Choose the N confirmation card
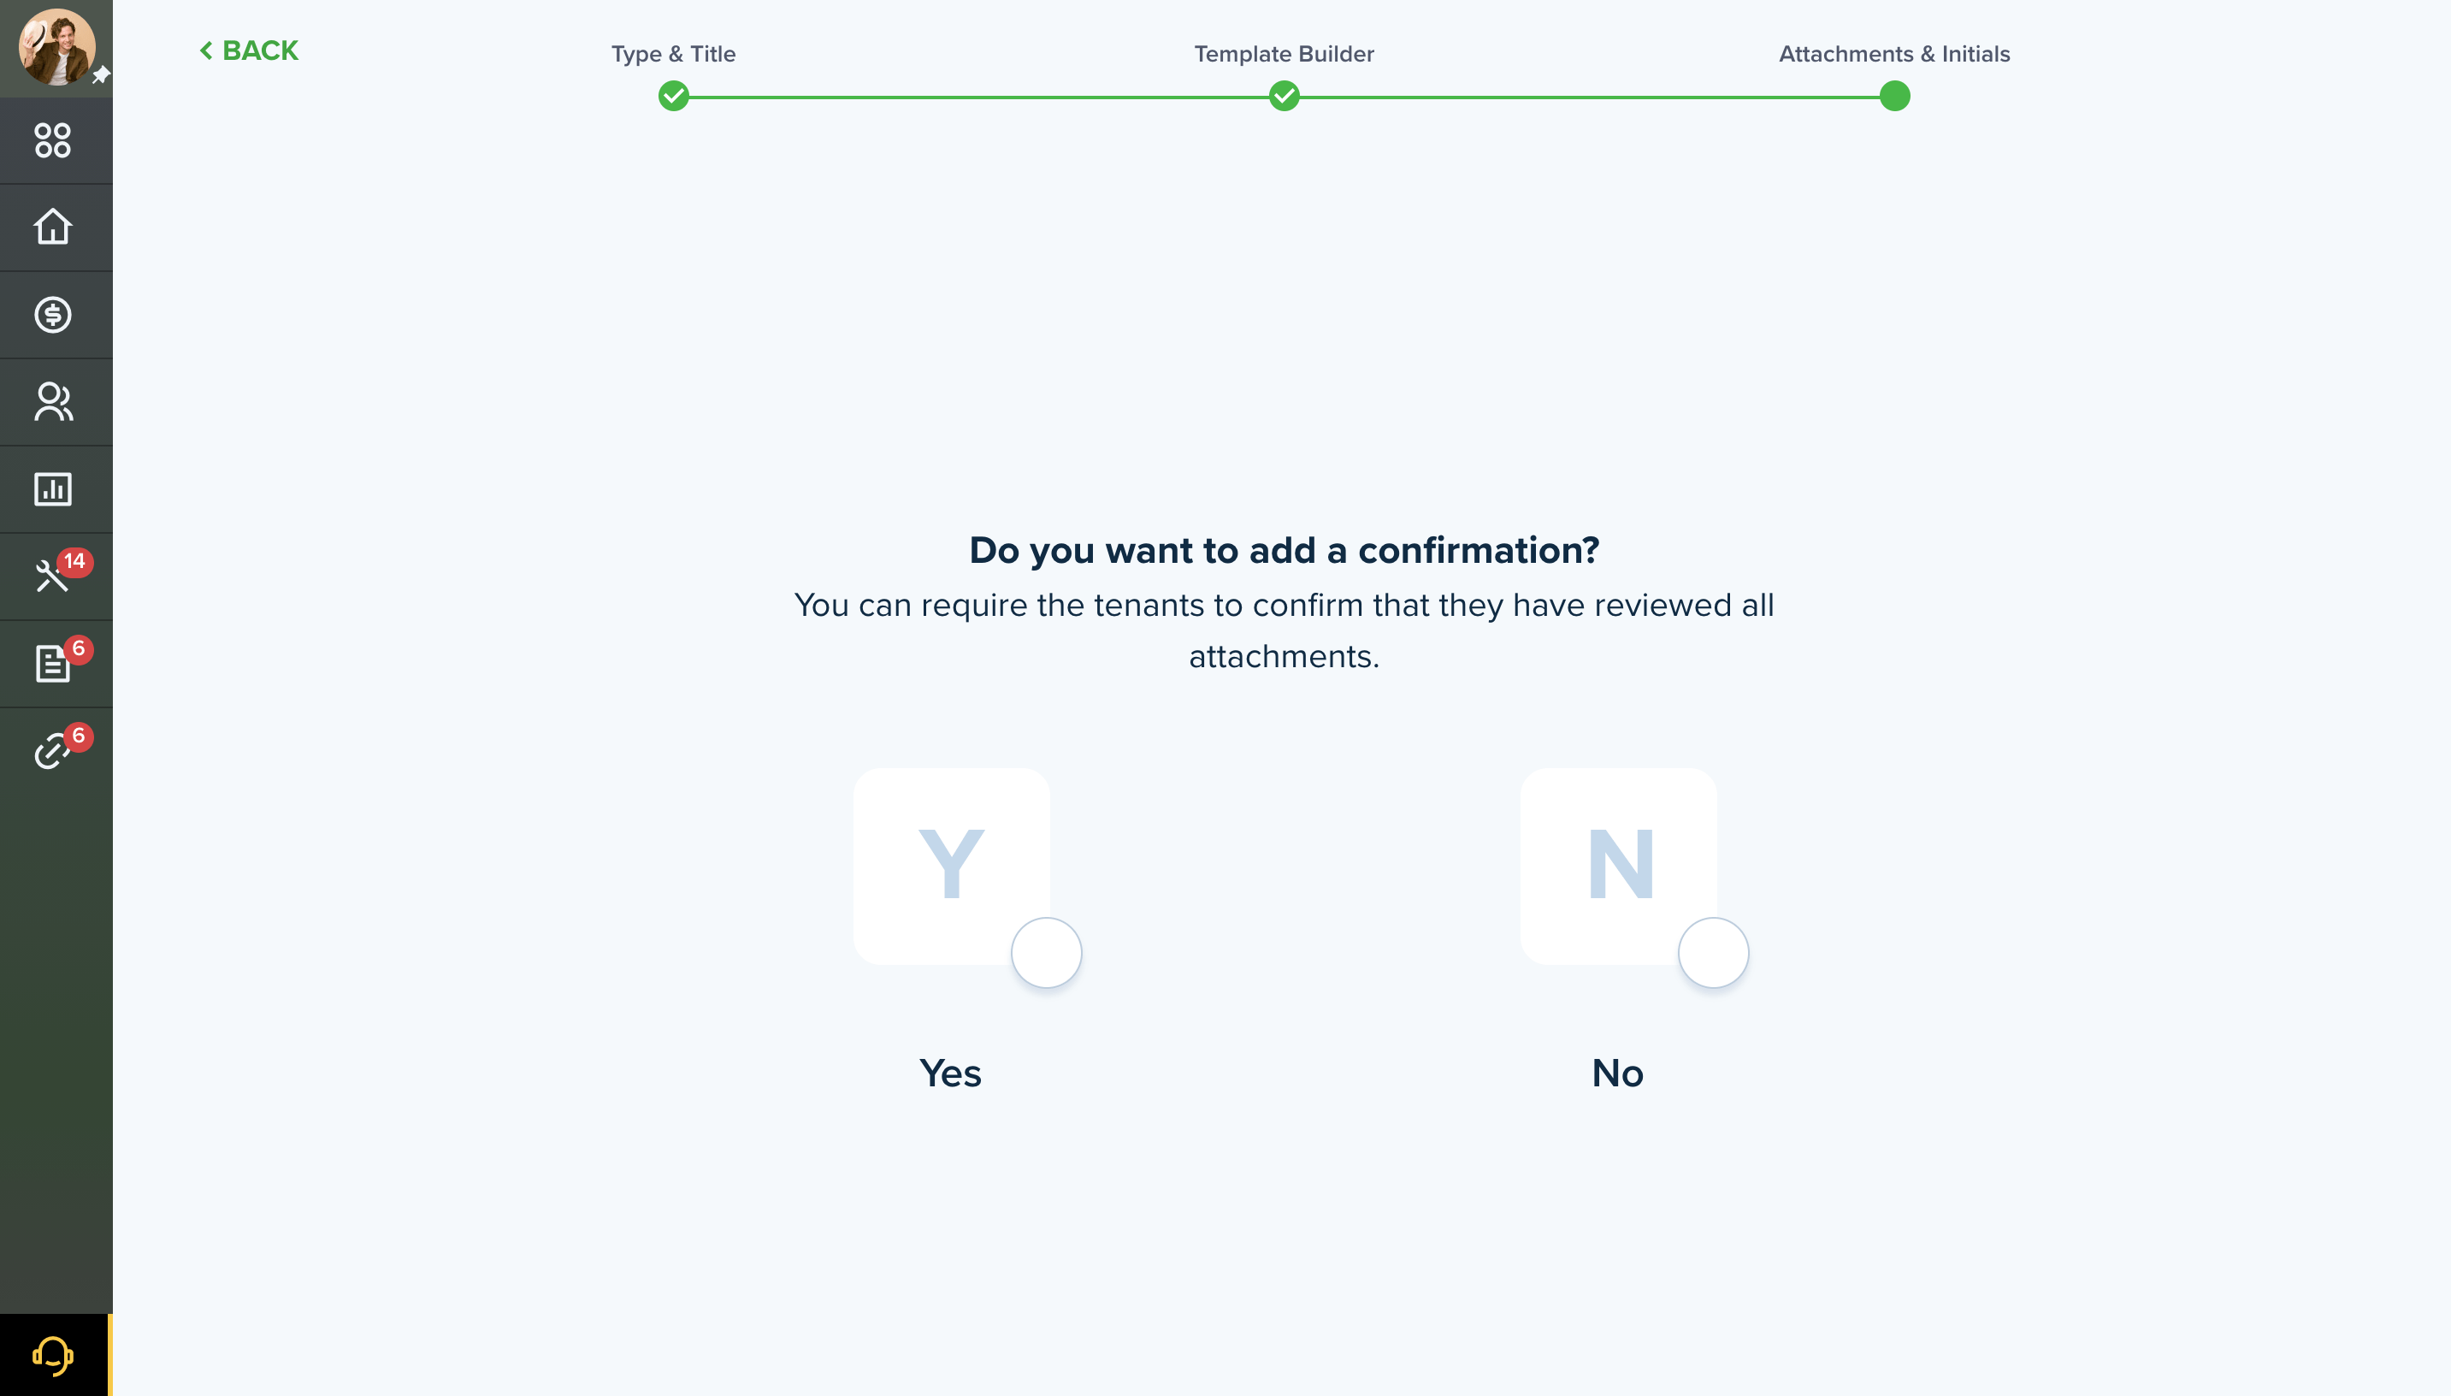Screen dimensions: 2451x1396 tap(1619, 866)
